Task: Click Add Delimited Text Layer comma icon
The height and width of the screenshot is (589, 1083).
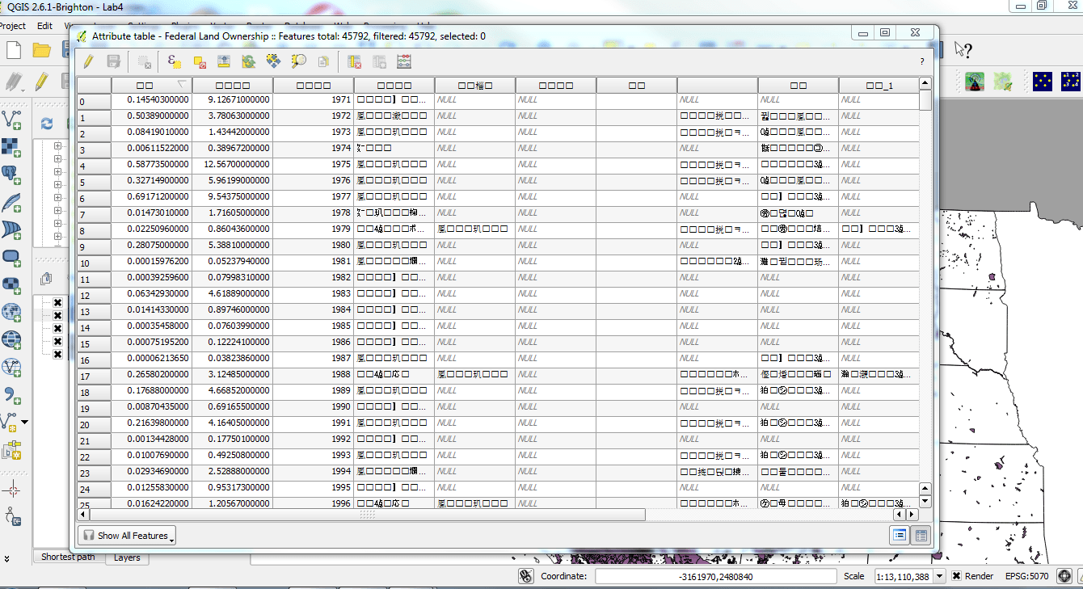Action: (x=11, y=394)
